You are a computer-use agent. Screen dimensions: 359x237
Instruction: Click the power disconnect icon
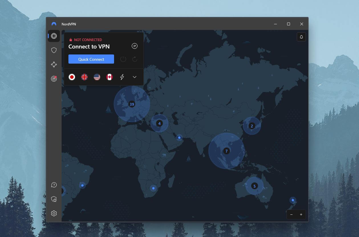pyautogui.click(x=123, y=59)
